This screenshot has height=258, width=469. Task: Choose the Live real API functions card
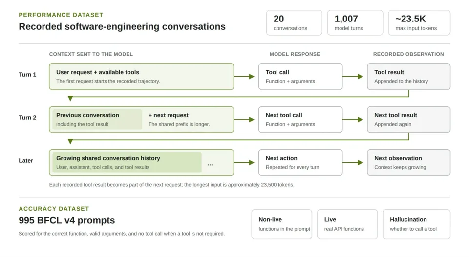(347, 224)
